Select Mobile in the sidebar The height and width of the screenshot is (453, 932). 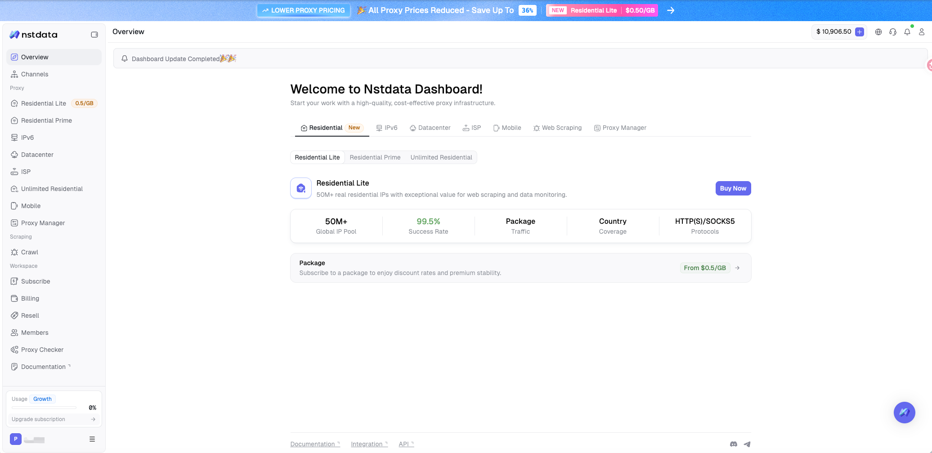[x=54, y=206]
